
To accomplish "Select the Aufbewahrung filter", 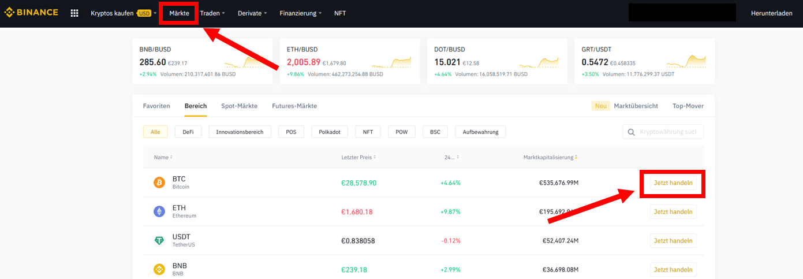I will tap(480, 132).
